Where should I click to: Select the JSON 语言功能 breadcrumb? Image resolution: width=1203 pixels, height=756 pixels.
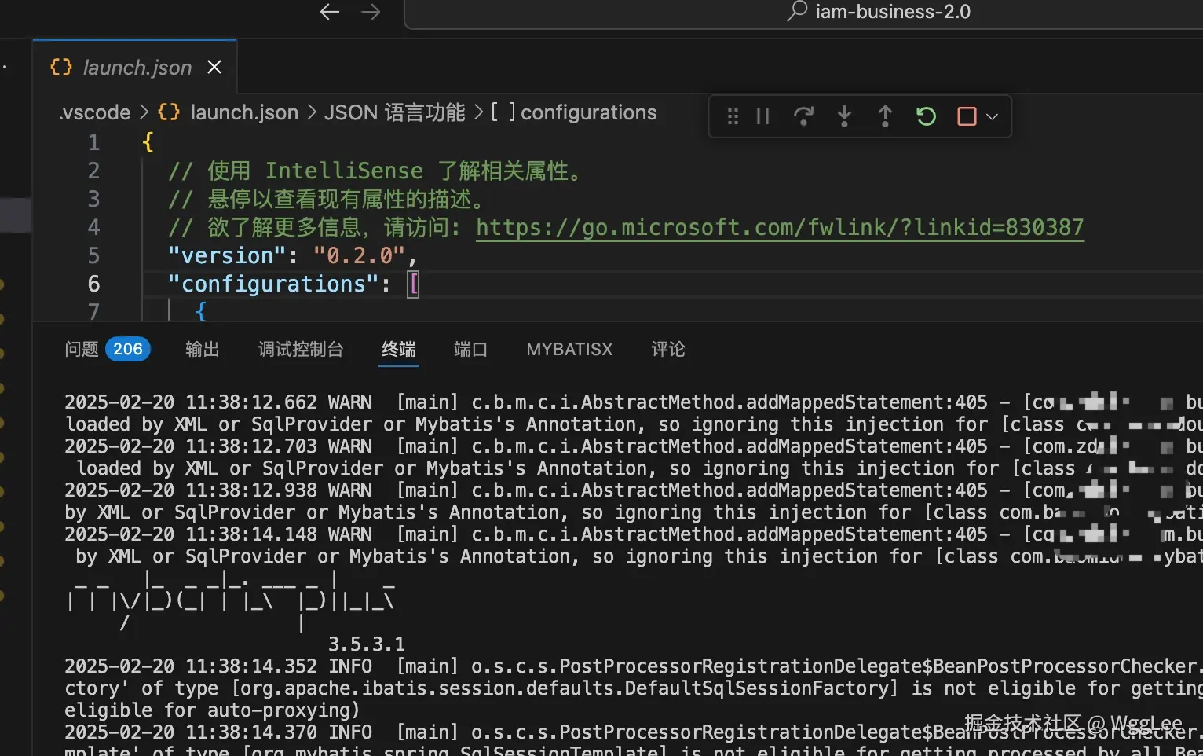coord(394,112)
